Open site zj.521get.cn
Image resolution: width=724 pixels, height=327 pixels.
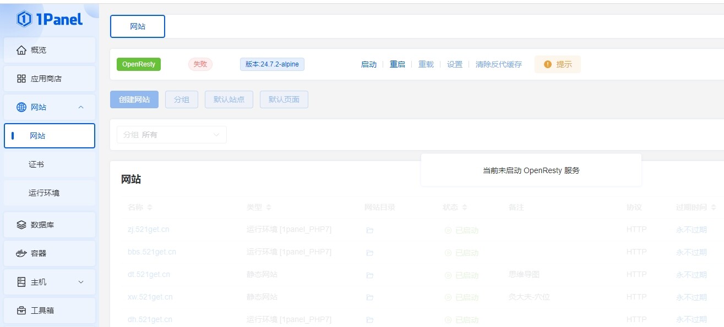tap(149, 229)
